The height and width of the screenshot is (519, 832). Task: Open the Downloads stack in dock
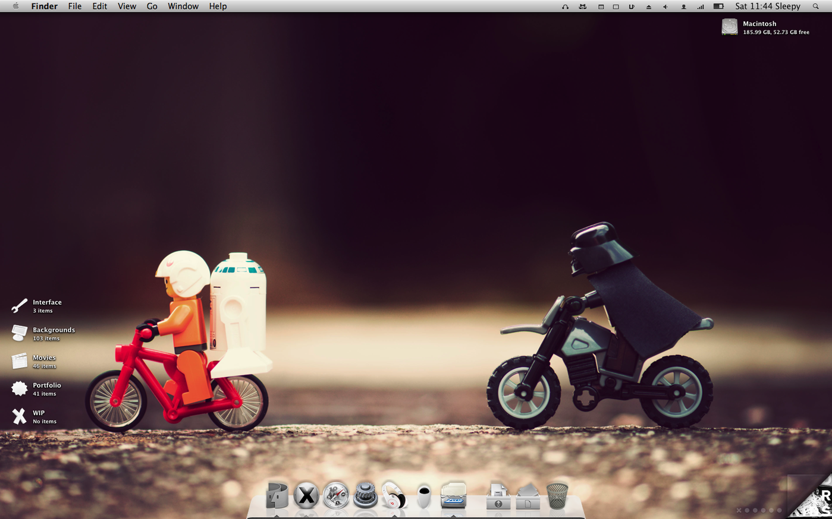coord(498,496)
